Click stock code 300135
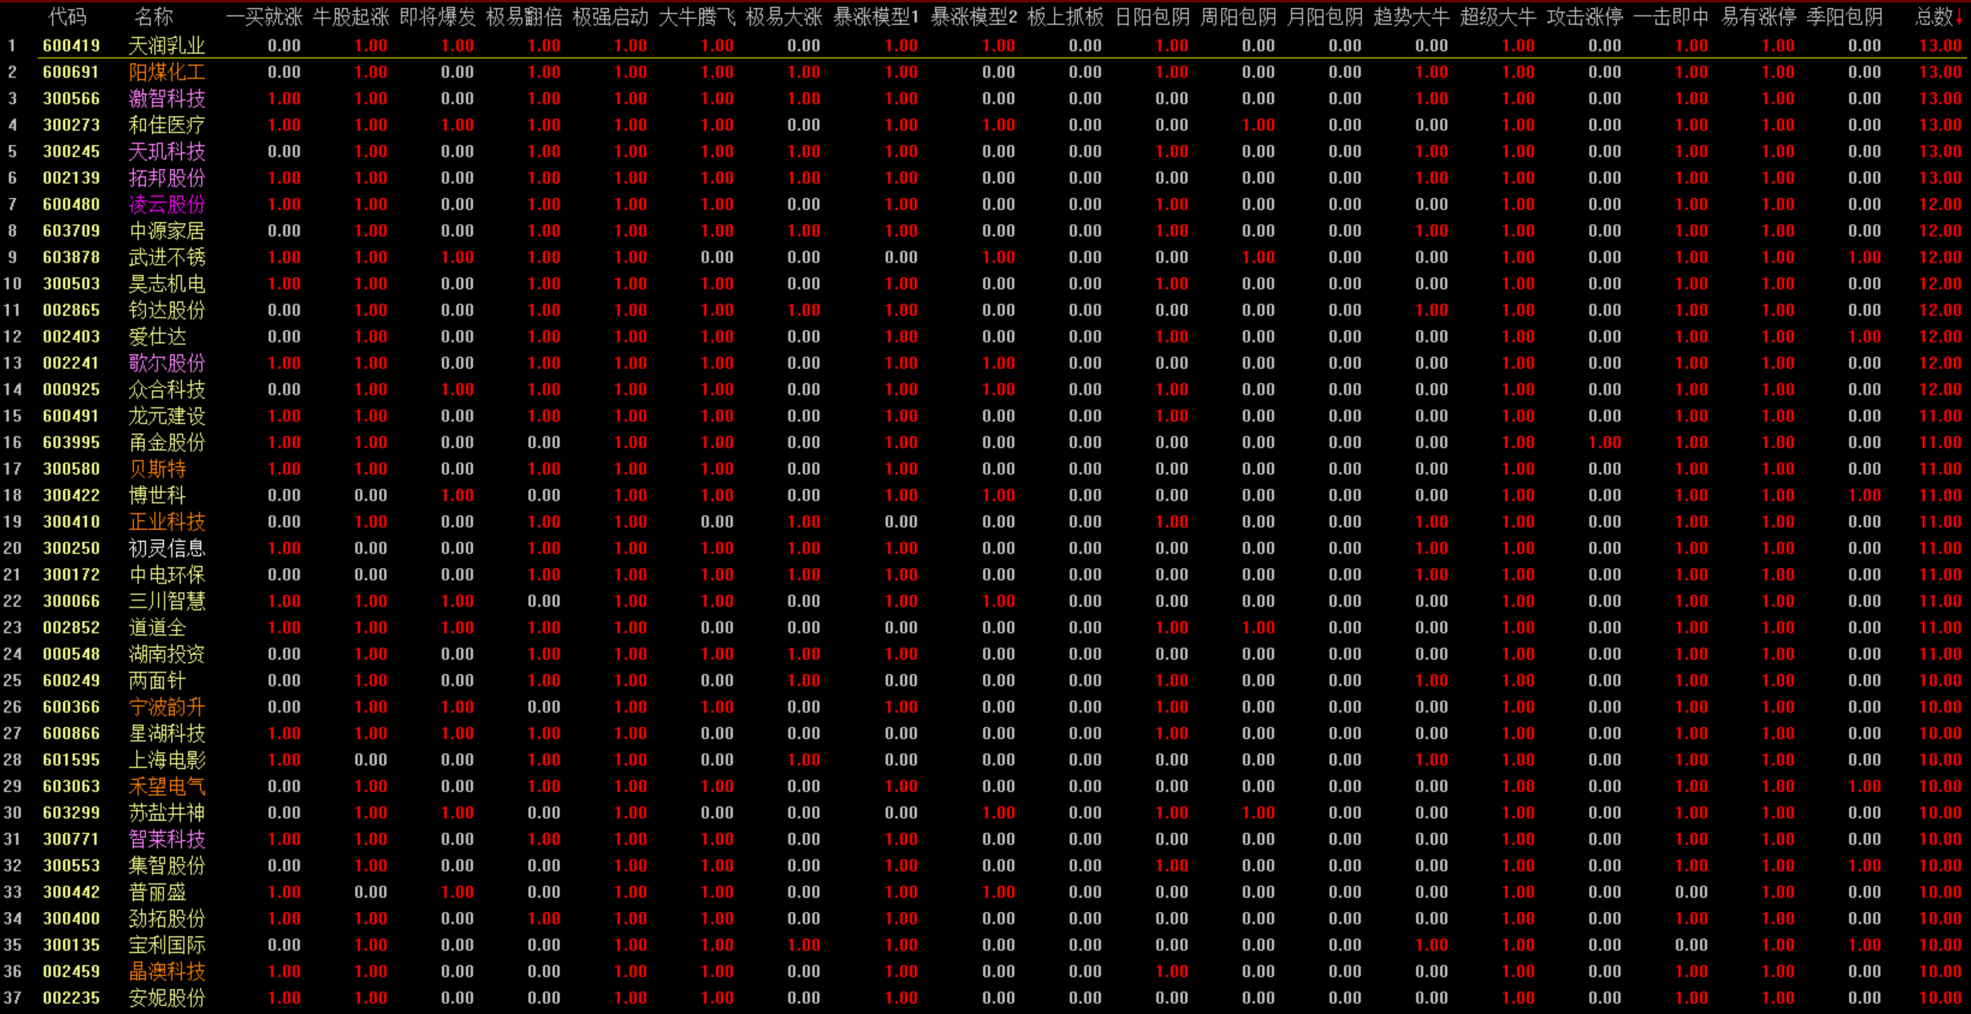The image size is (1971, 1014). 71,945
